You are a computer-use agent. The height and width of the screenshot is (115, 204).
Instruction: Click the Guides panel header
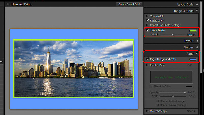tap(171, 47)
